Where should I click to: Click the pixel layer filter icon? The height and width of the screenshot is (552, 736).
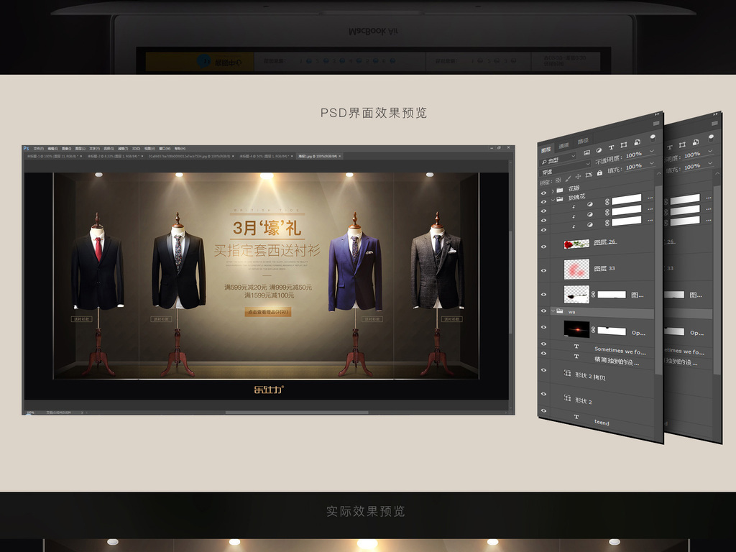click(x=586, y=152)
